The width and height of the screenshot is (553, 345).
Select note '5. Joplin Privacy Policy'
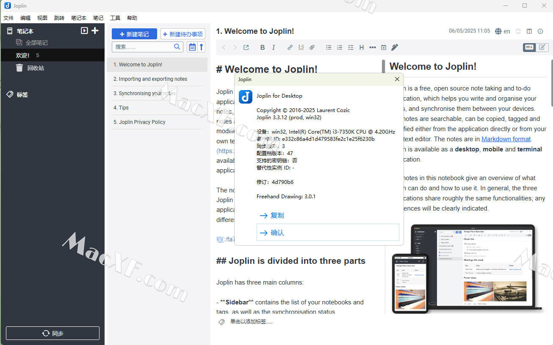tap(157, 122)
